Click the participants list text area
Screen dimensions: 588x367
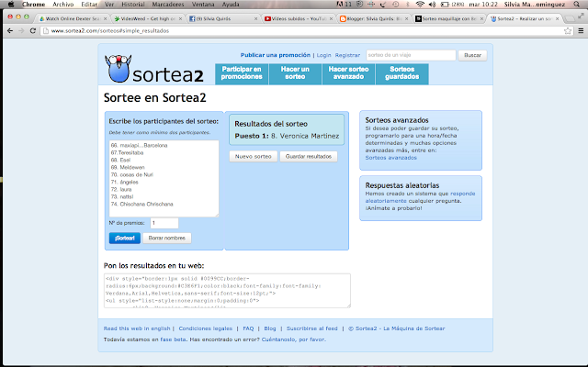[164, 178]
